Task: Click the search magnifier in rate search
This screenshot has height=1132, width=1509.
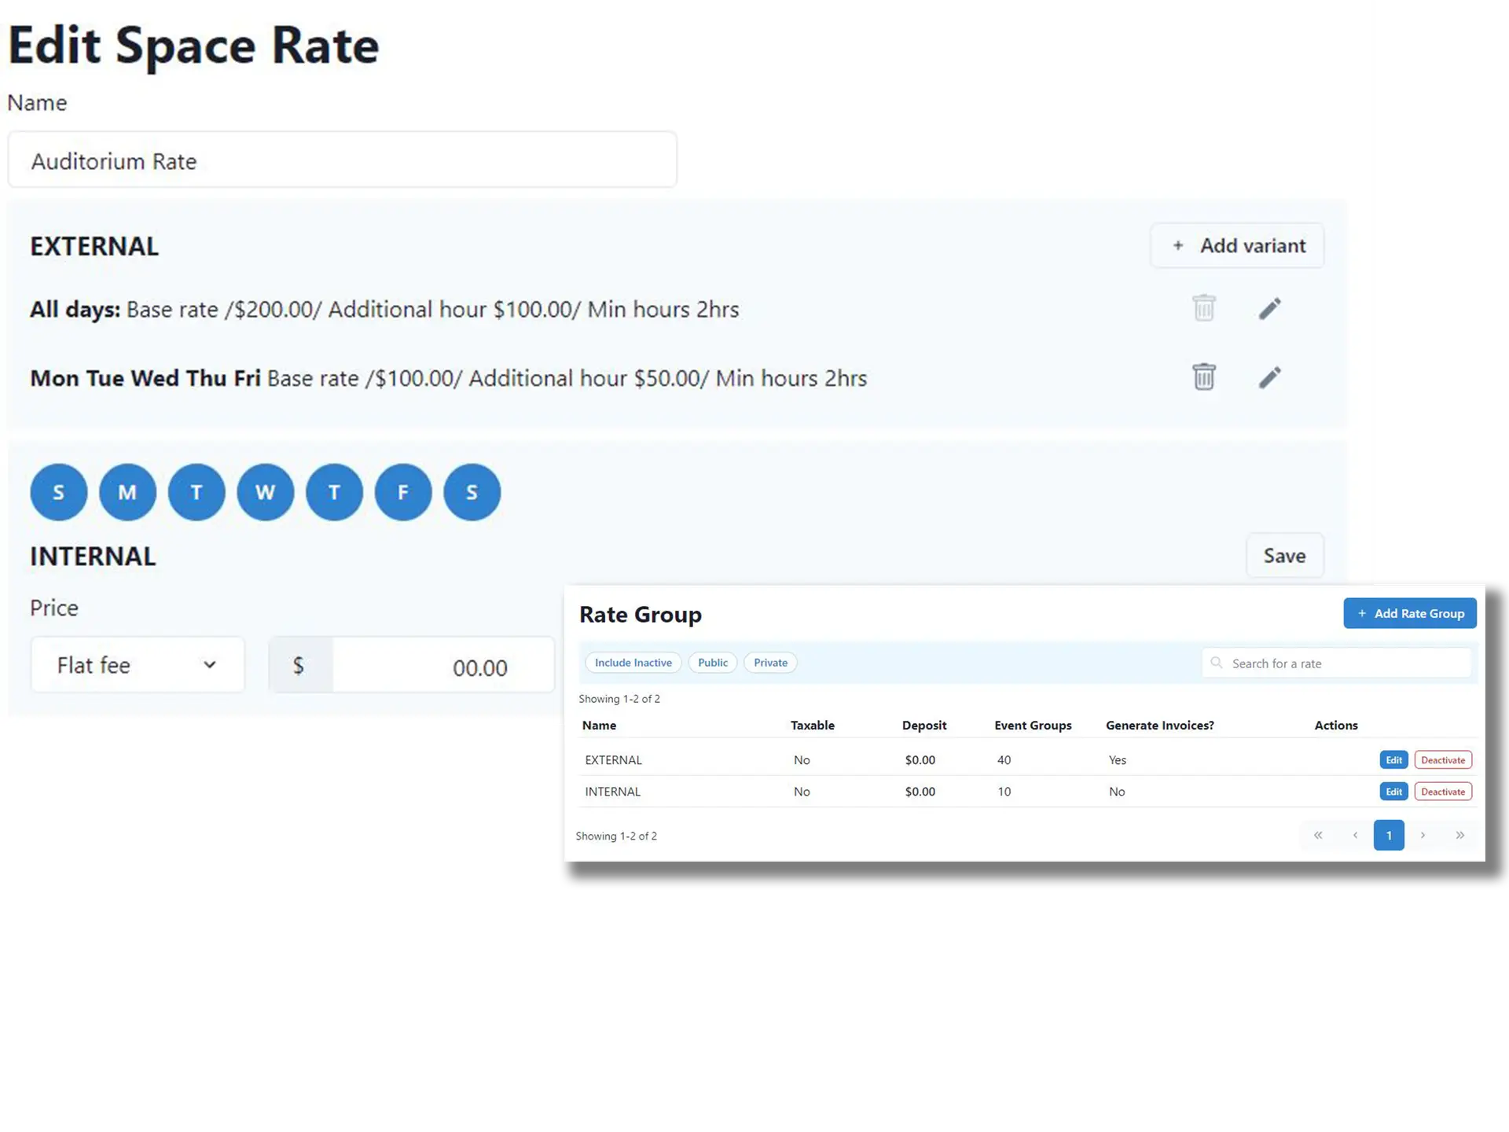Action: coord(1216,663)
